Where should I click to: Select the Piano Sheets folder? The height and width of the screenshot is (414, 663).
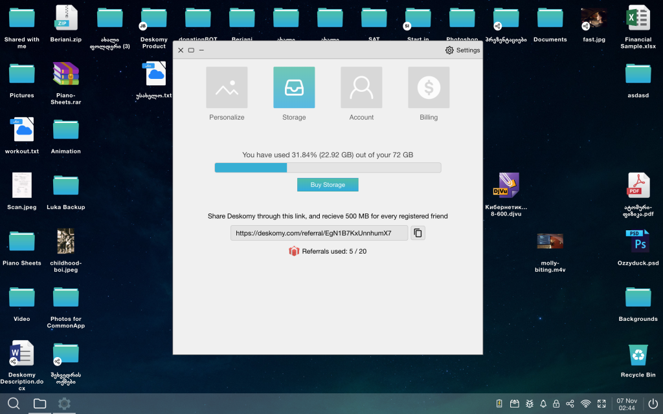22,248
